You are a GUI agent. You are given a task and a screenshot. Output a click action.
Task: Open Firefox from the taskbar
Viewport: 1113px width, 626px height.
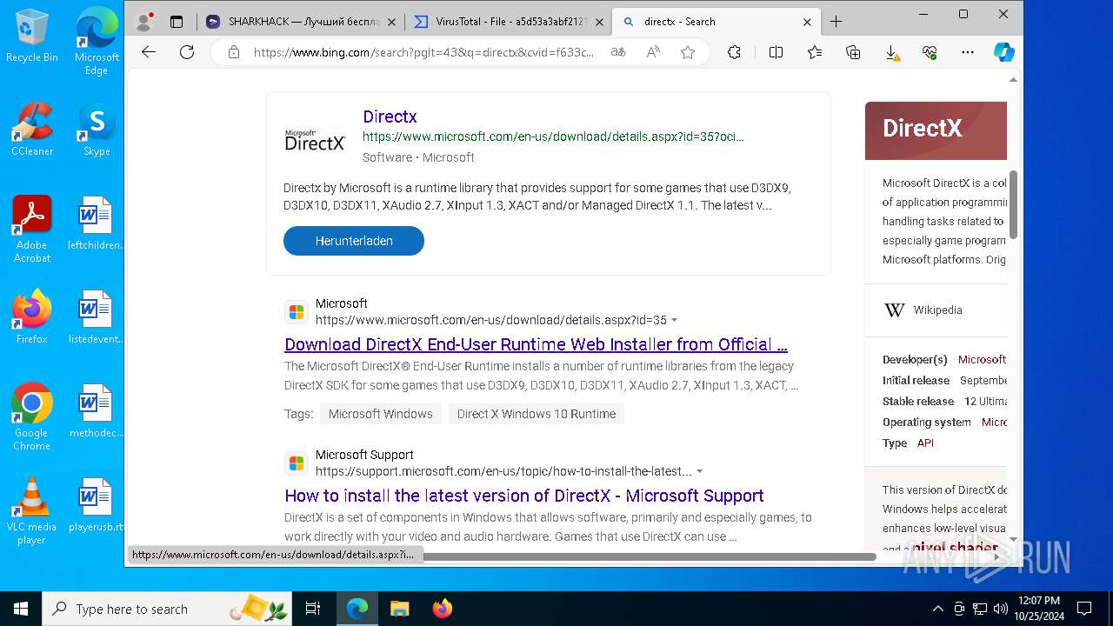pos(442,609)
